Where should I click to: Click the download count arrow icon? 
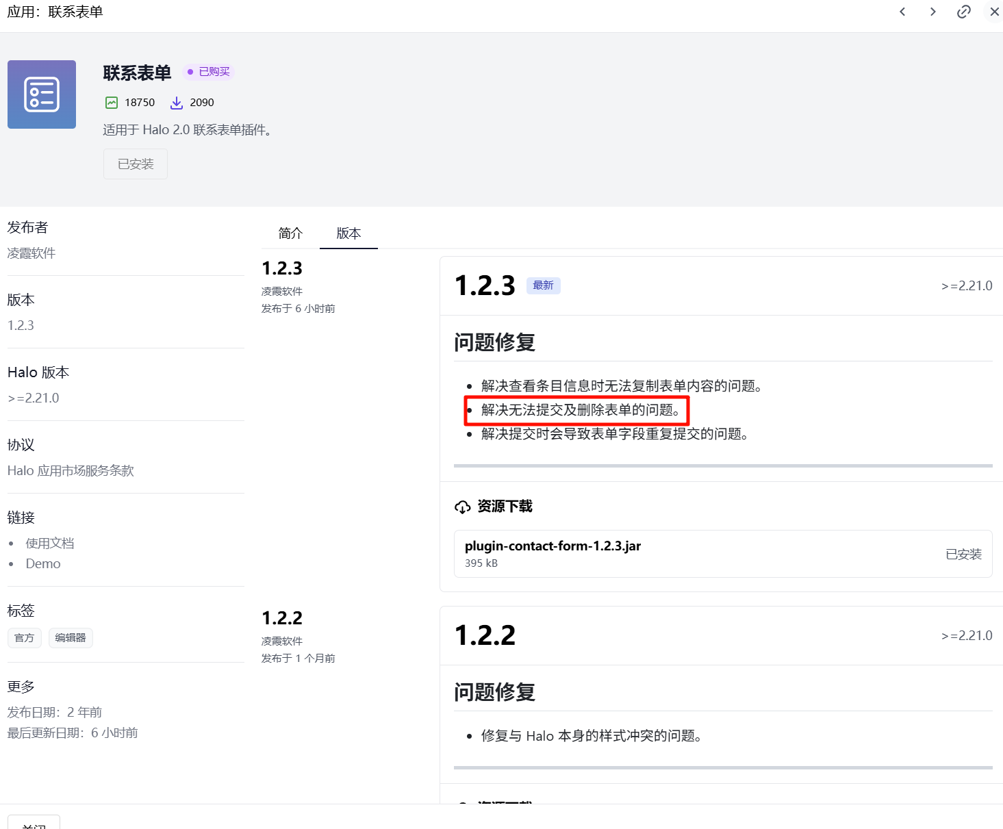point(177,103)
